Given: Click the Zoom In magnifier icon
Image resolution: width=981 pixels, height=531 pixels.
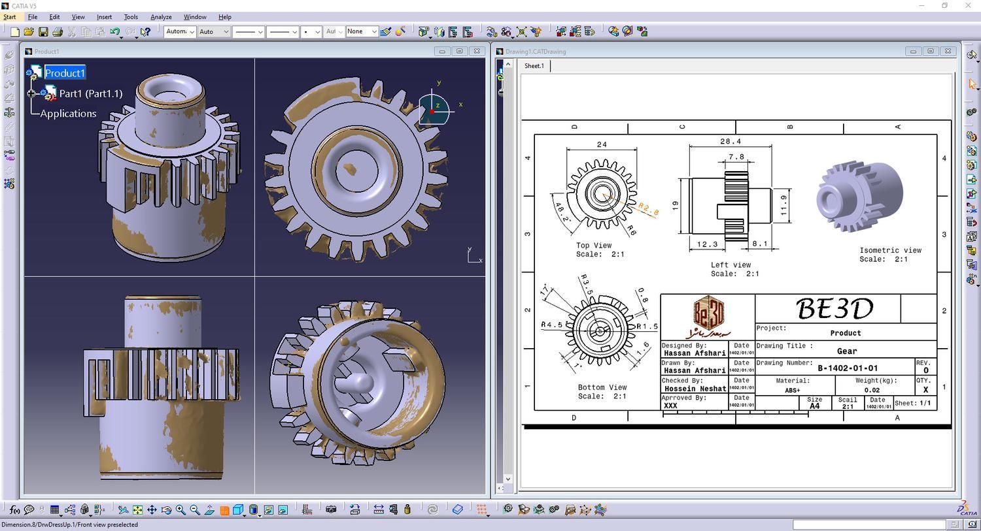Looking at the screenshot, I should point(181,509).
